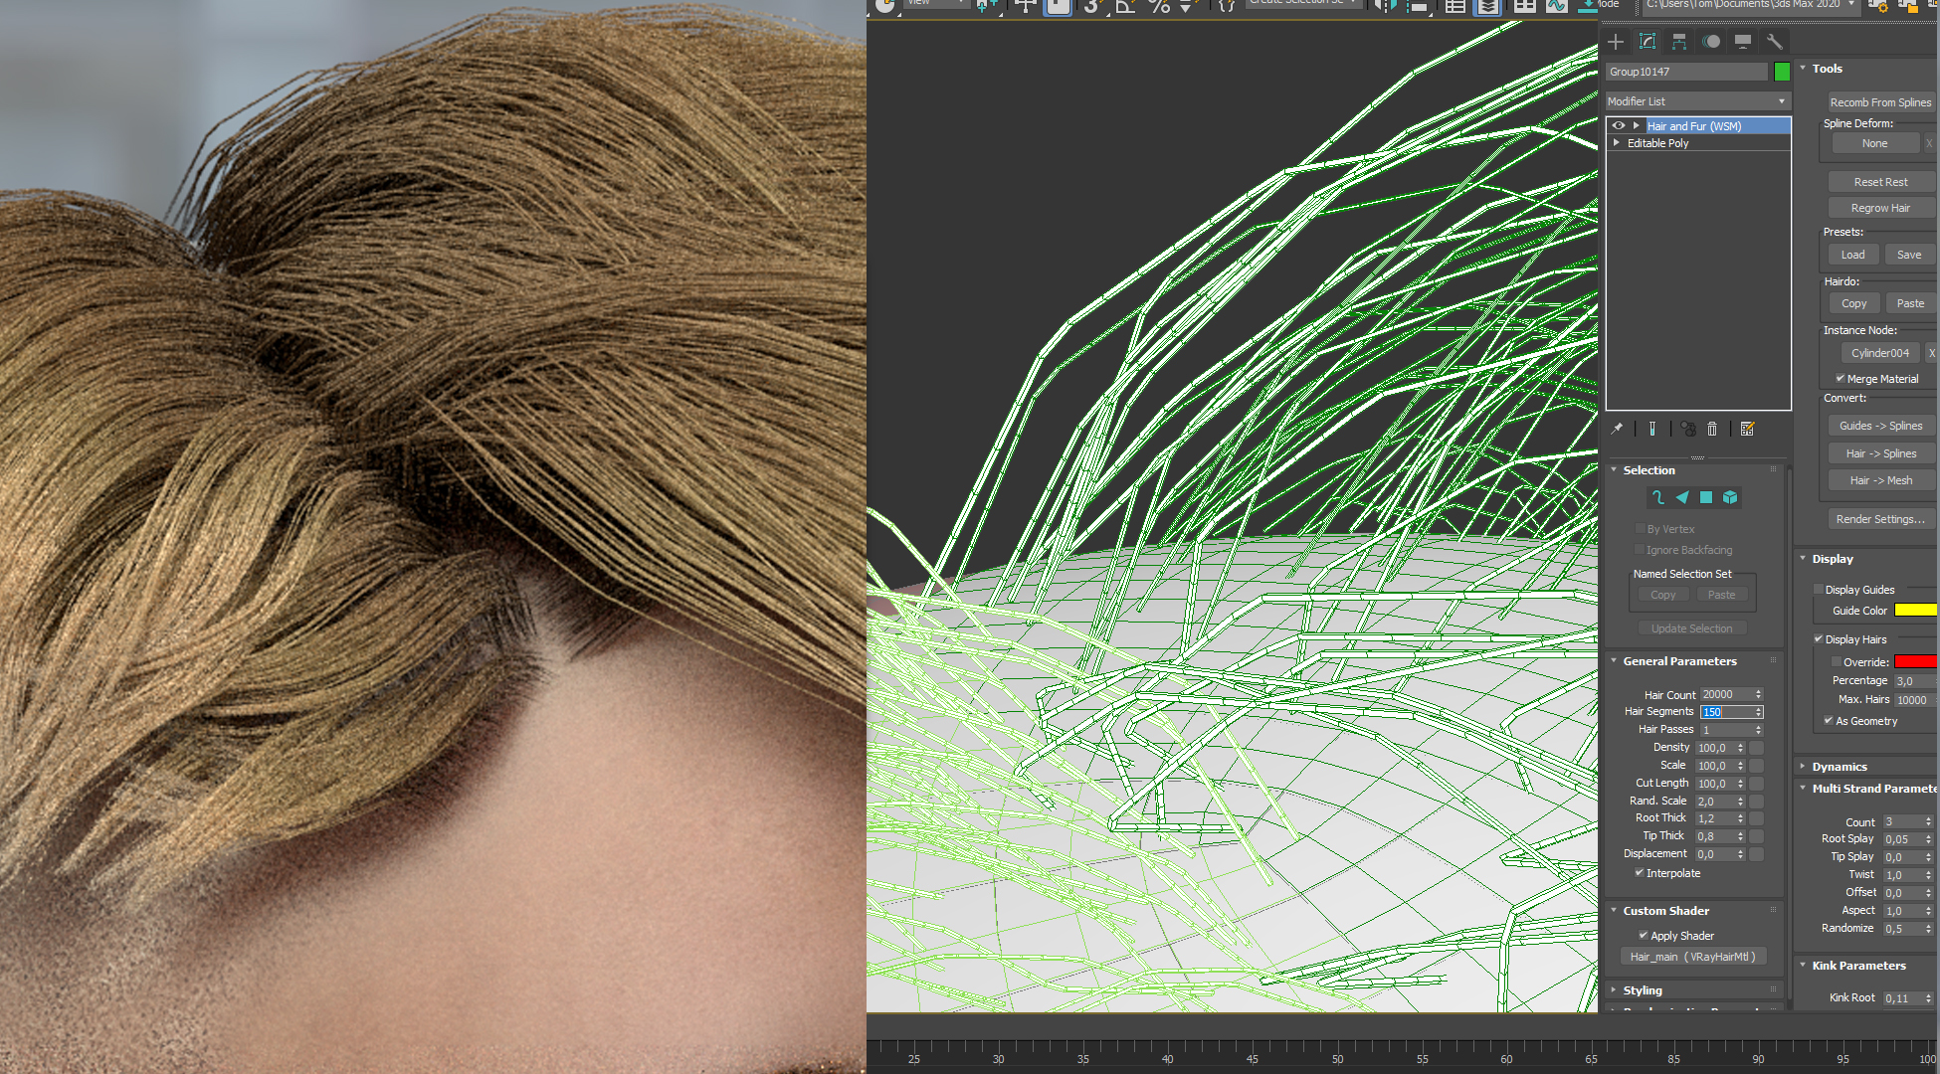Toggle the Apply Shader checkbox

(1644, 936)
